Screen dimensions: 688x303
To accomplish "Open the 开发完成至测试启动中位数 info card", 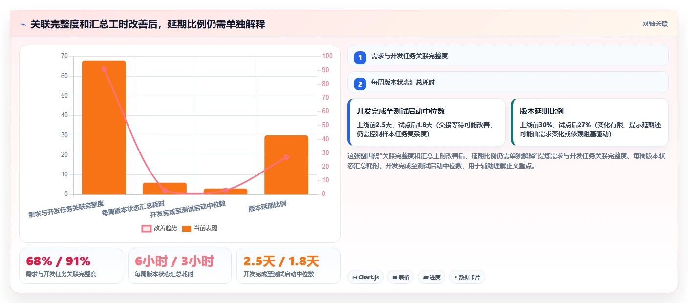I will click(426, 122).
